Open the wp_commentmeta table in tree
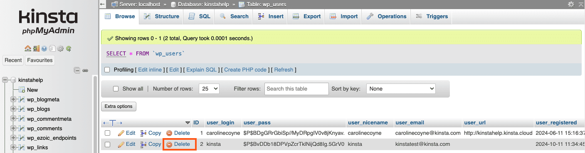Image resolution: width=585 pixels, height=153 pixels. pos(49,119)
